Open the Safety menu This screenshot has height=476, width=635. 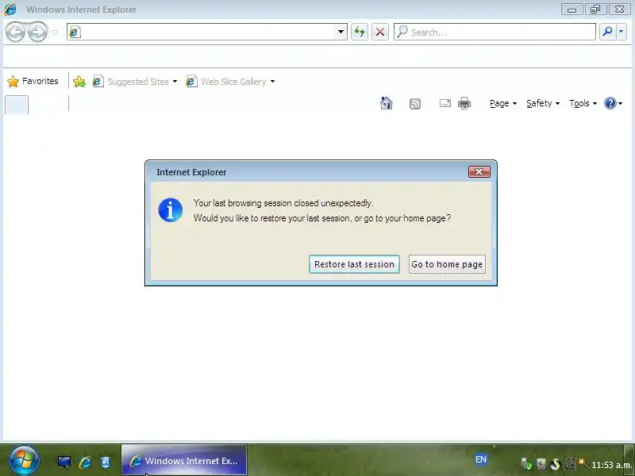pos(543,103)
